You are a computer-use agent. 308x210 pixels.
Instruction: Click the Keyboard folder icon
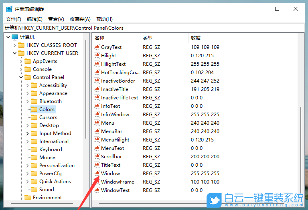click(34, 149)
